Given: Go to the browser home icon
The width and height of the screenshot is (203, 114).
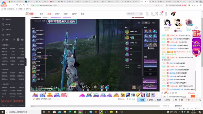Looking at the screenshot, I should click(x=20, y=5).
